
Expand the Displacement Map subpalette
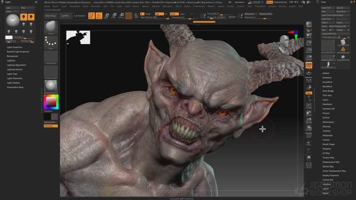point(331,162)
